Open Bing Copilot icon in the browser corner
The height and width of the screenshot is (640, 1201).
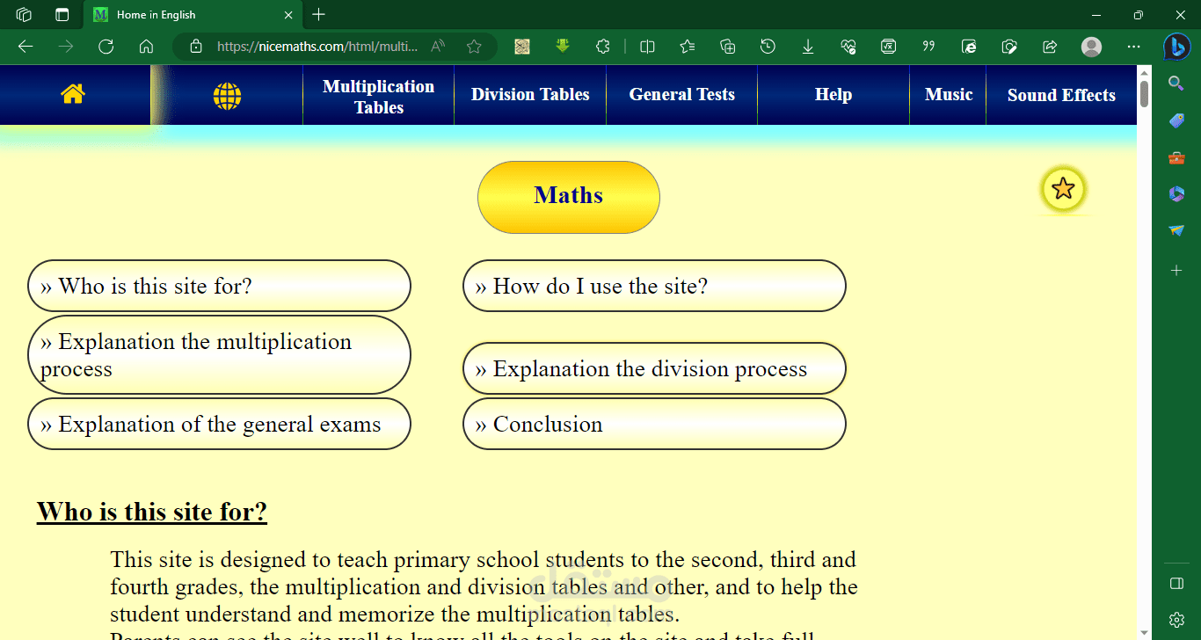(x=1176, y=47)
